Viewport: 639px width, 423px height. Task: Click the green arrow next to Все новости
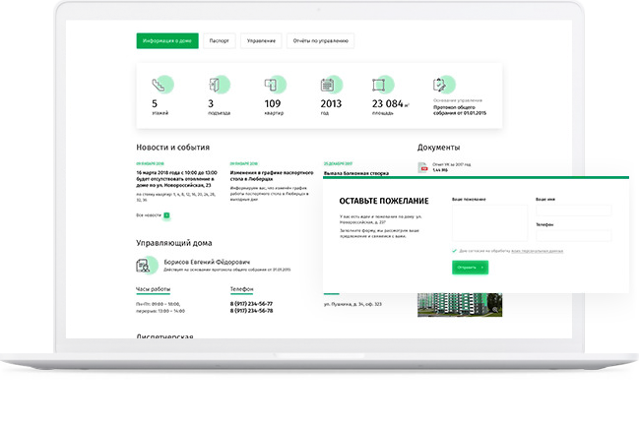coord(166,215)
